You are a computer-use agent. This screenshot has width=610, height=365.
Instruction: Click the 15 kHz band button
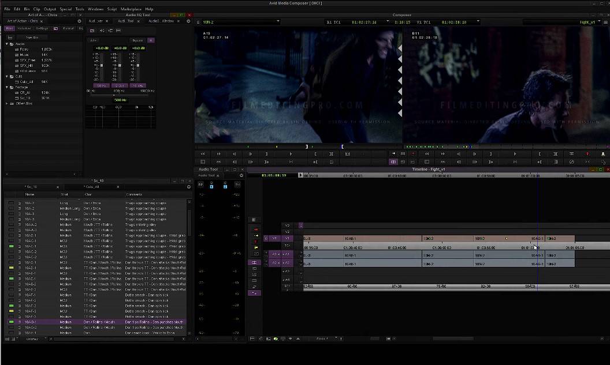137,85
